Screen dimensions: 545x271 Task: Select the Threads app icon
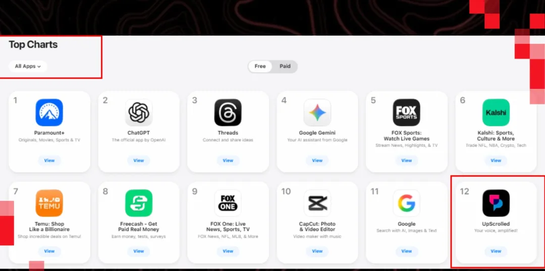[228, 113]
